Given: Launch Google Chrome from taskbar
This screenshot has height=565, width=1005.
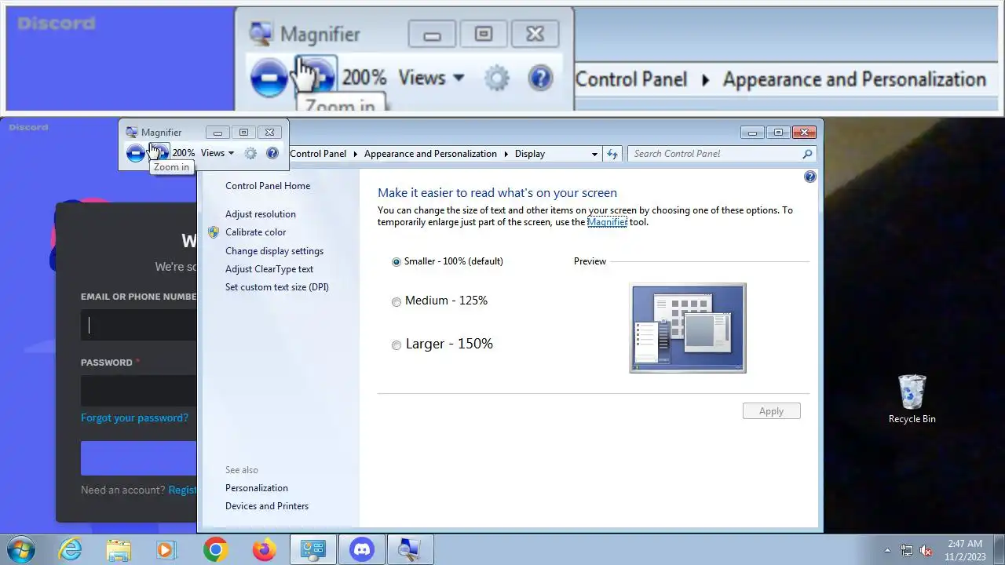Looking at the screenshot, I should point(215,550).
